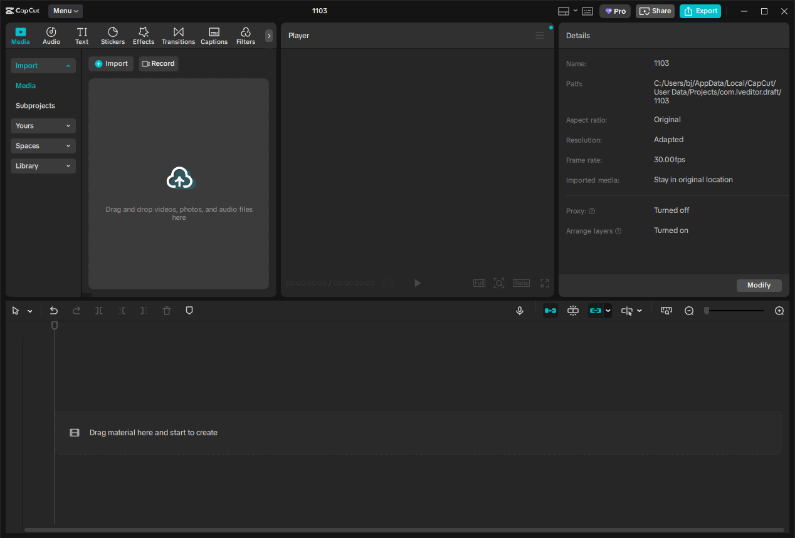Select the Captions panel
Screen dimensions: 795x538
[x=214, y=35]
